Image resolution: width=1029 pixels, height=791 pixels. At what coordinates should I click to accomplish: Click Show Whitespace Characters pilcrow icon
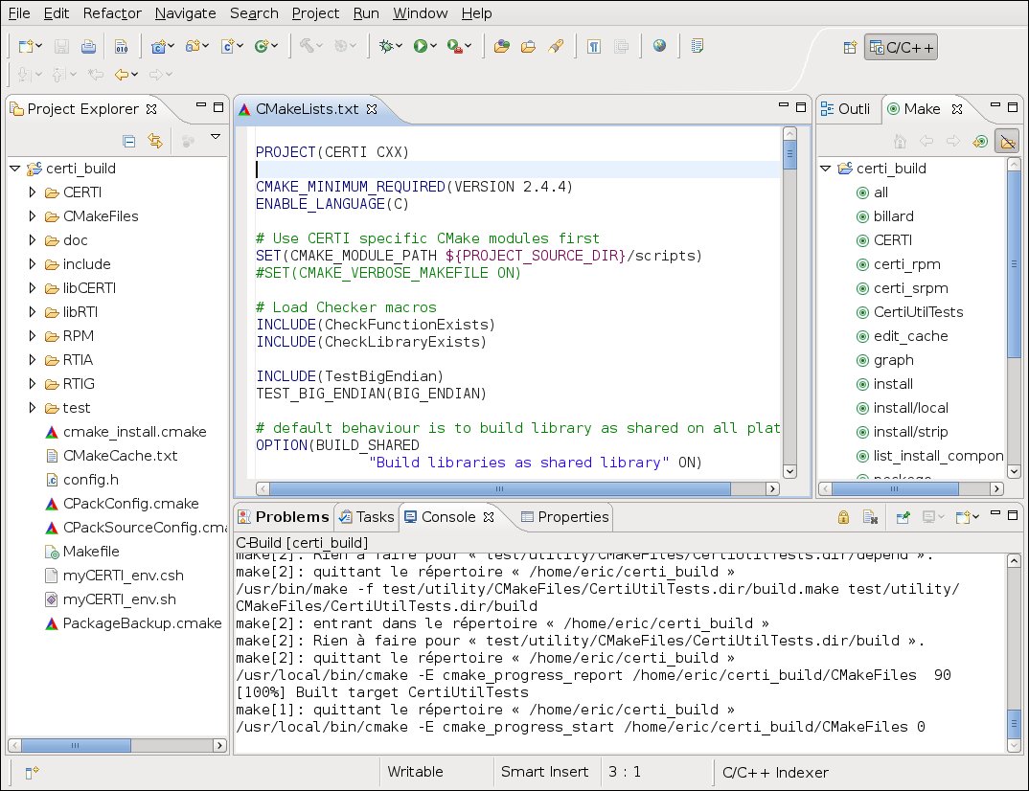(x=593, y=46)
